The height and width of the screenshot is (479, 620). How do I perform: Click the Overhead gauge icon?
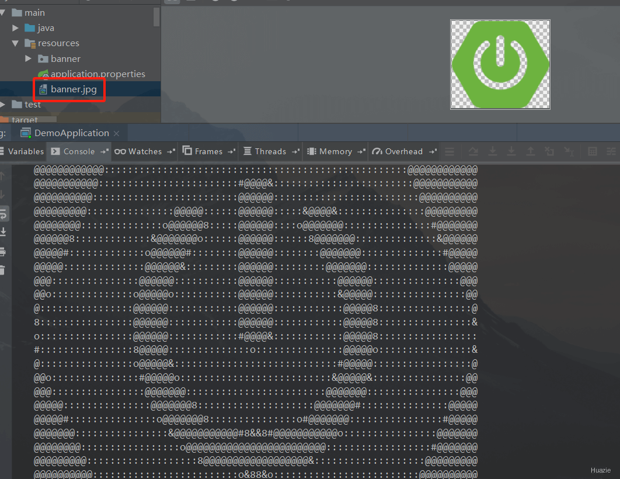point(377,151)
